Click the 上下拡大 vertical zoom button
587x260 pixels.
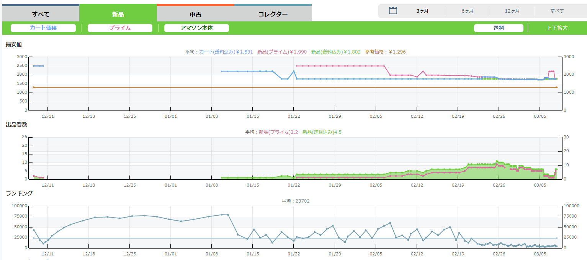point(557,28)
